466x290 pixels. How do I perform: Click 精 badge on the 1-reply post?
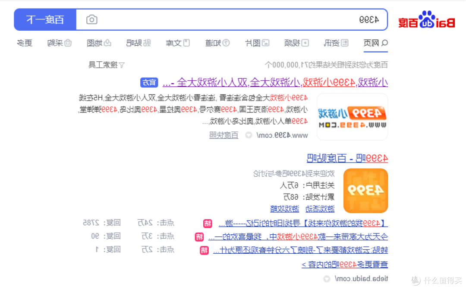click(204, 250)
